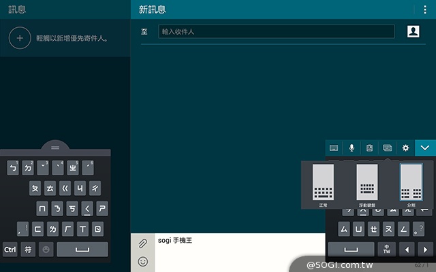Tap the ㄌ key
This screenshot has width=436, height=272.
pos(53,229)
